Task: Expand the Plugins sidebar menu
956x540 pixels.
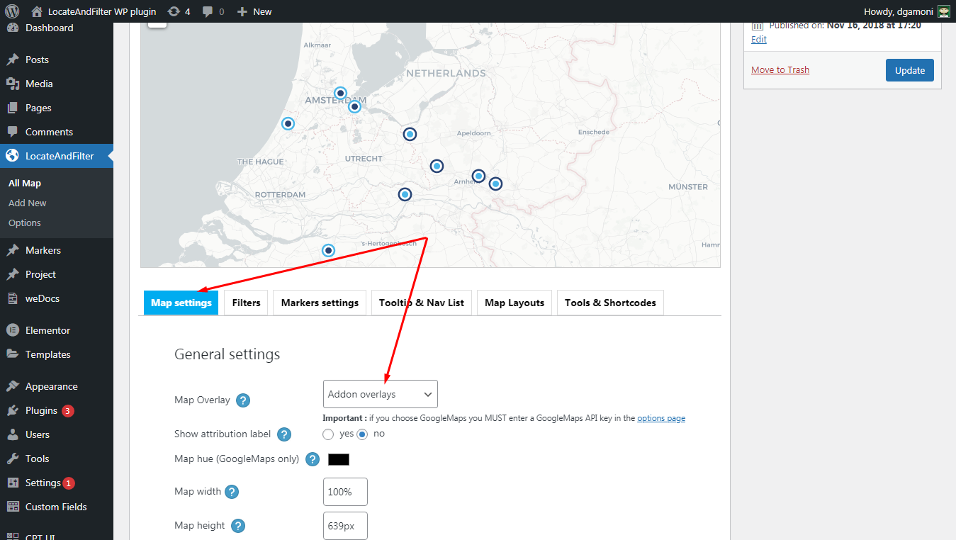Action: [41, 410]
